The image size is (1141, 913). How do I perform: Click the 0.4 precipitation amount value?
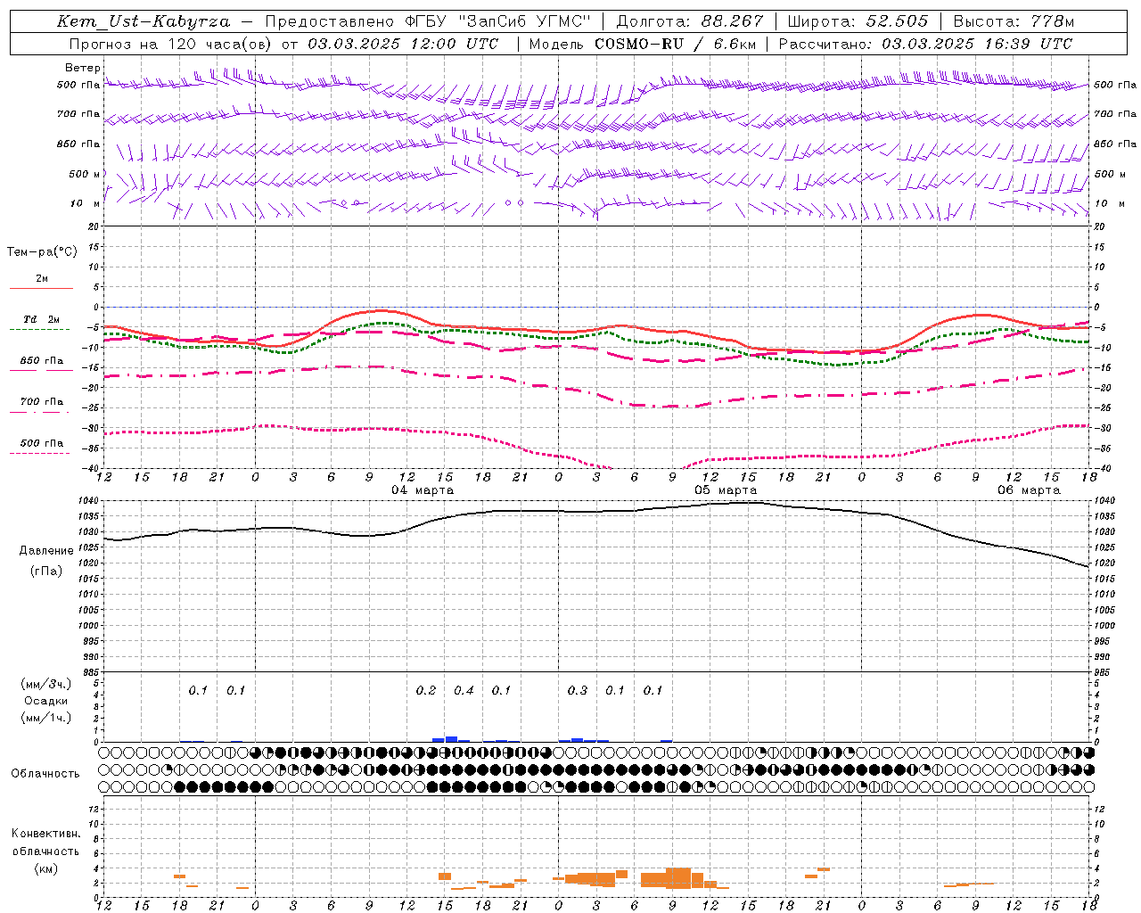tap(464, 691)
